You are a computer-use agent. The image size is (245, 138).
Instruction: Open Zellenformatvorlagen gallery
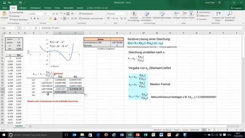162,16
